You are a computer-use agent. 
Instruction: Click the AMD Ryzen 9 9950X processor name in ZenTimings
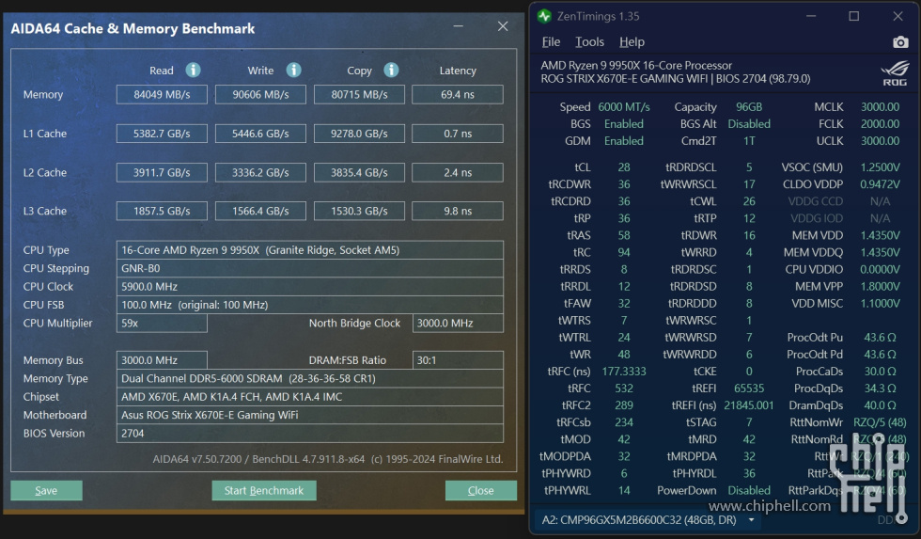[x=636, y=65]
